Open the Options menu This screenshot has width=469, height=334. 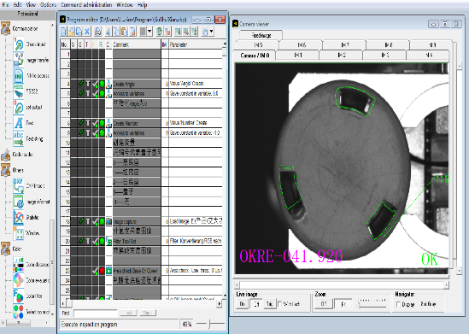[48, 5]
